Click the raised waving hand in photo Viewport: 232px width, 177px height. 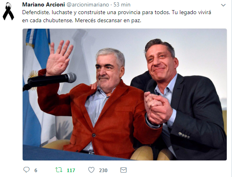(59, 58)
